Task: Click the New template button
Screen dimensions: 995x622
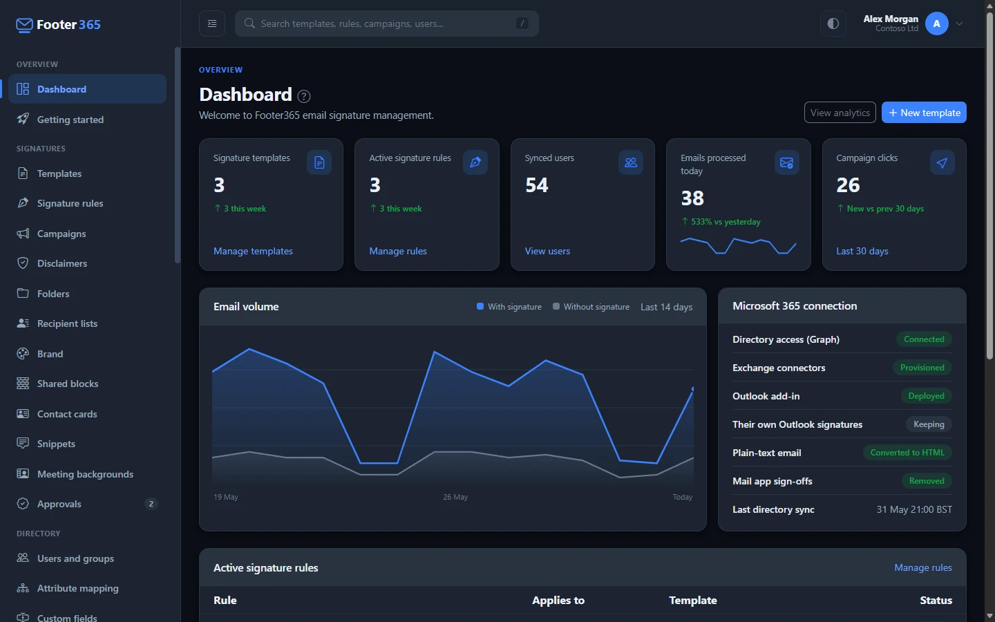Action: tap(924, 113)
